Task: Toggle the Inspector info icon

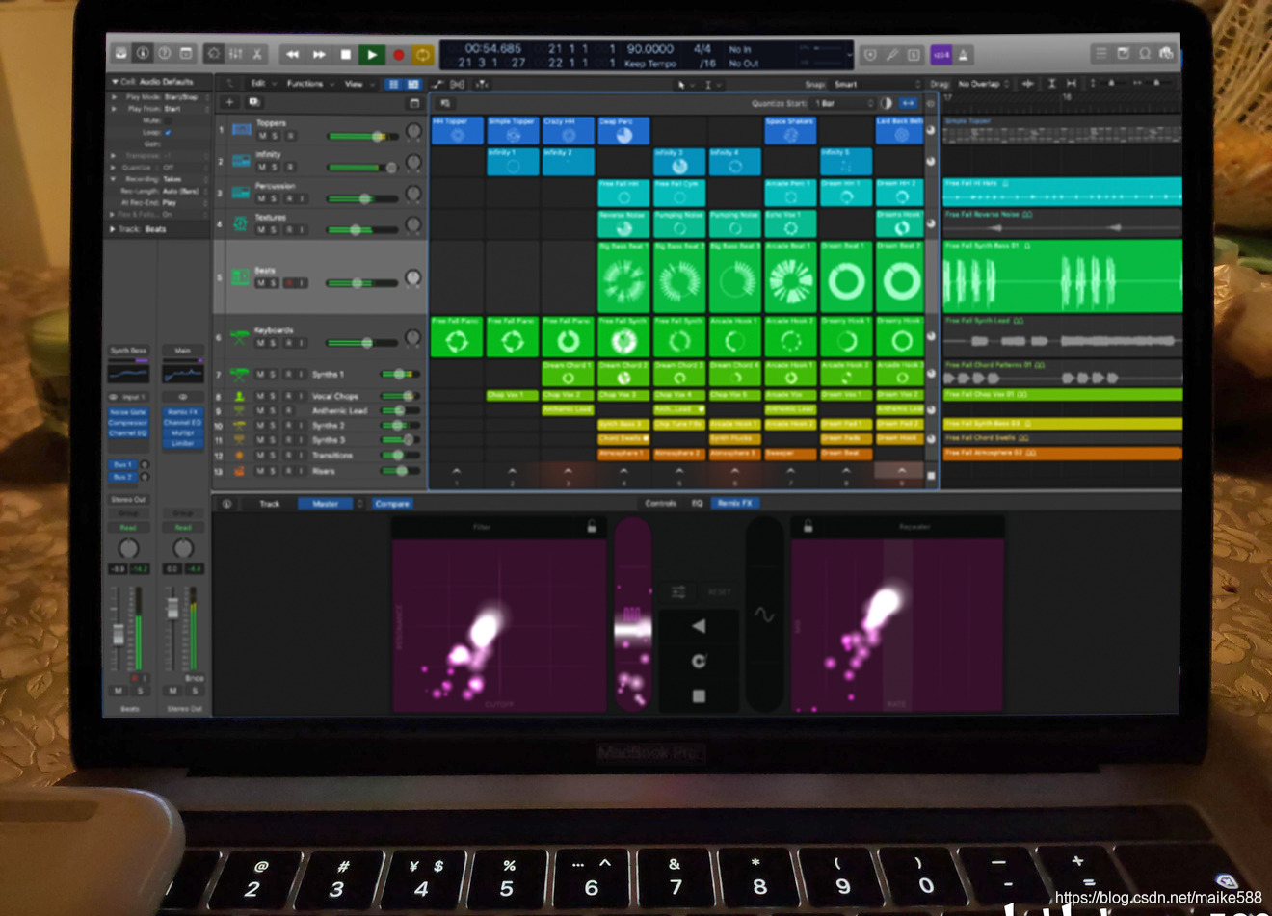Action: [143, 54]
